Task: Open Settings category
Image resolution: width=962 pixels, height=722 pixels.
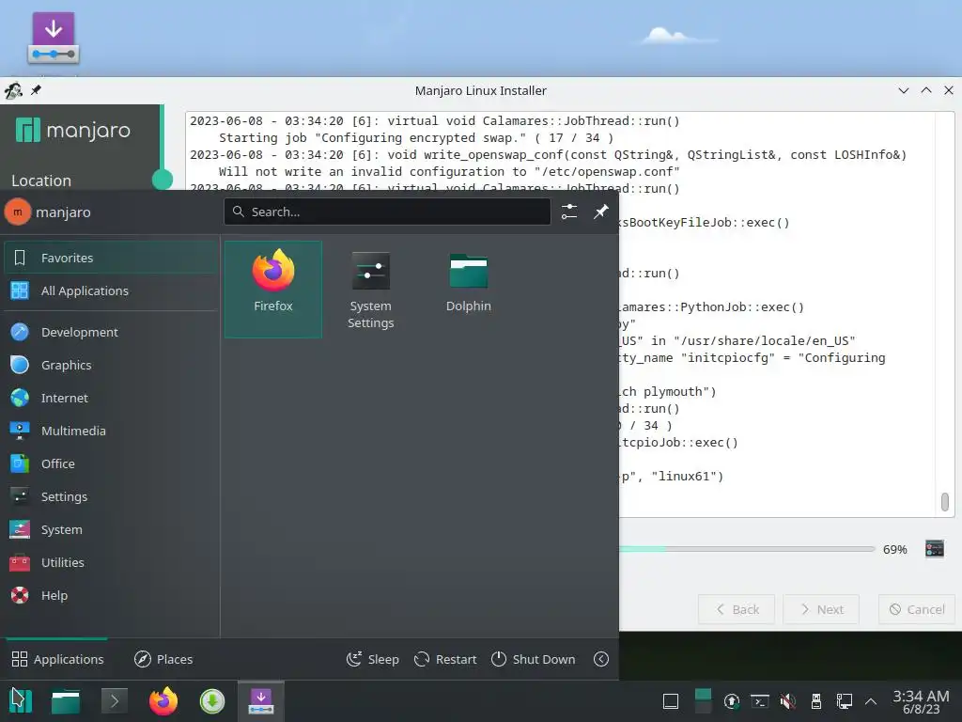Action: [111, 496]
